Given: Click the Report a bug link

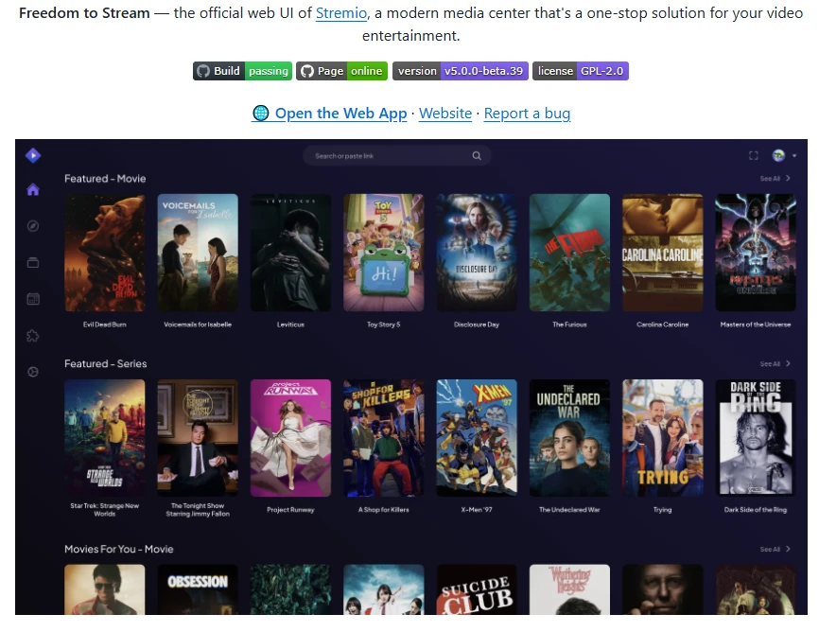Looking at the screenshot, I should (x=527, y=113).
